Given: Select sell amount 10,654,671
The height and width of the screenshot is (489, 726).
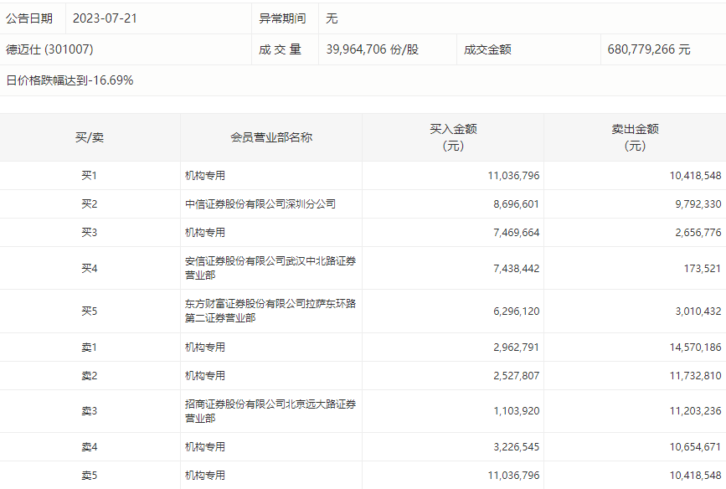Looking at the screenshot, I should tap(696, 447).
